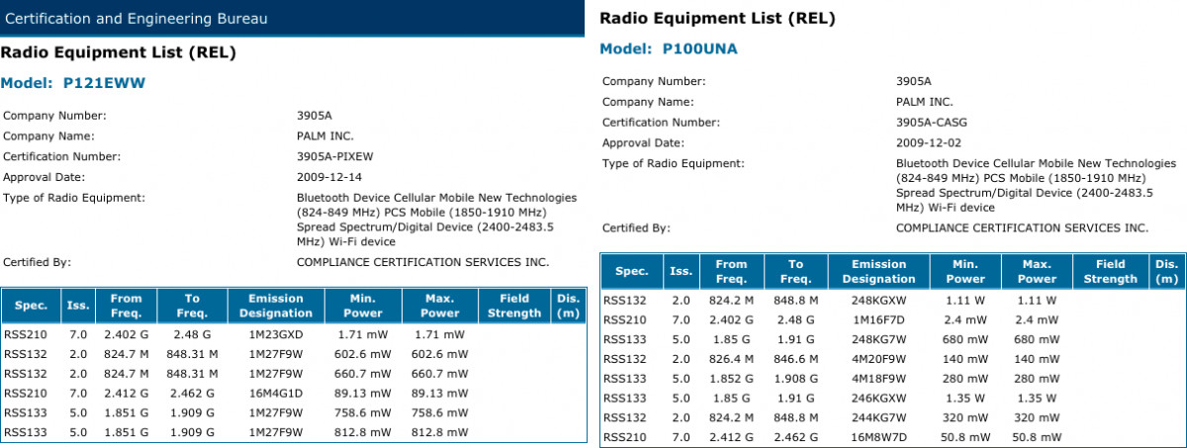
Task: Click Min. Power cell 320 mW
Action: coord(964,417)
